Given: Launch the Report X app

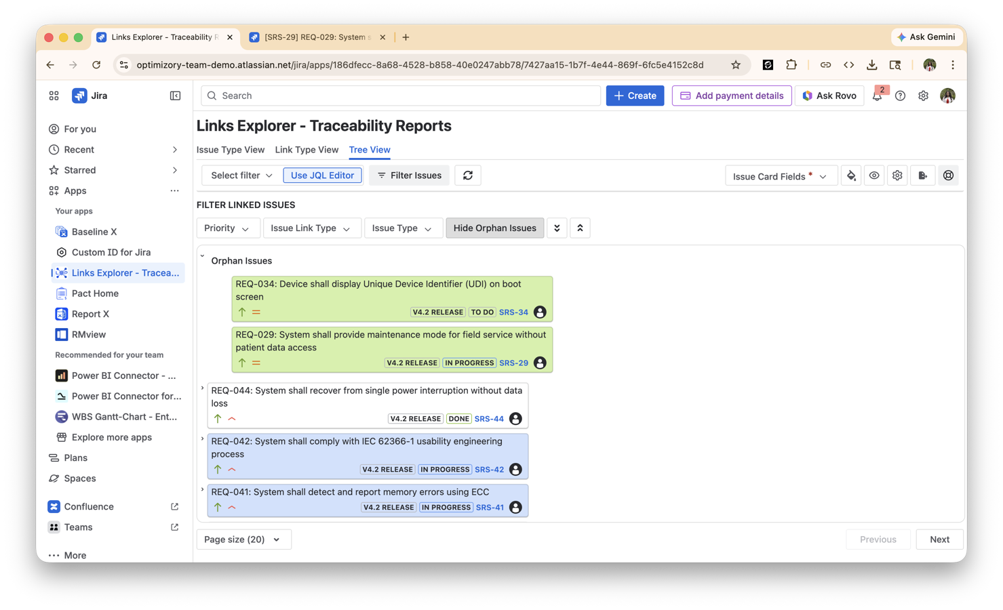Looking at the screenshot, I should (90, 314).
